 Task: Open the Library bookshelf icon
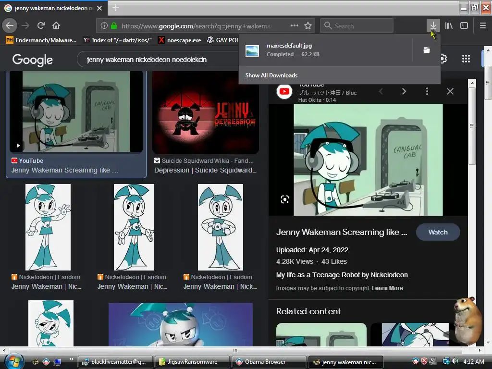point(449,25)
